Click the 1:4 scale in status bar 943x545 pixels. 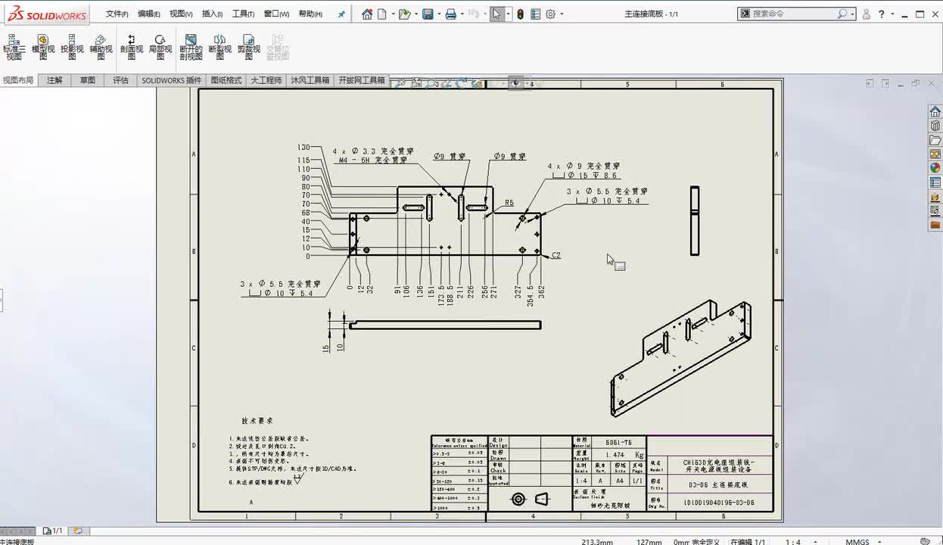click(x=793, y=541)
